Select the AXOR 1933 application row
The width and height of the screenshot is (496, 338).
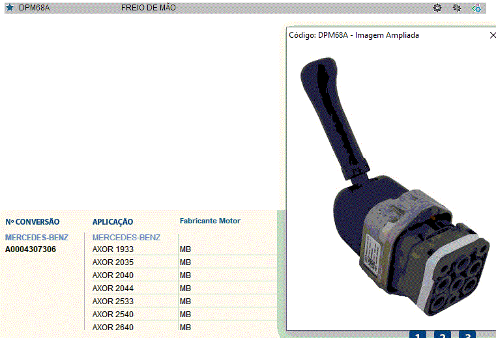[113, 249]
